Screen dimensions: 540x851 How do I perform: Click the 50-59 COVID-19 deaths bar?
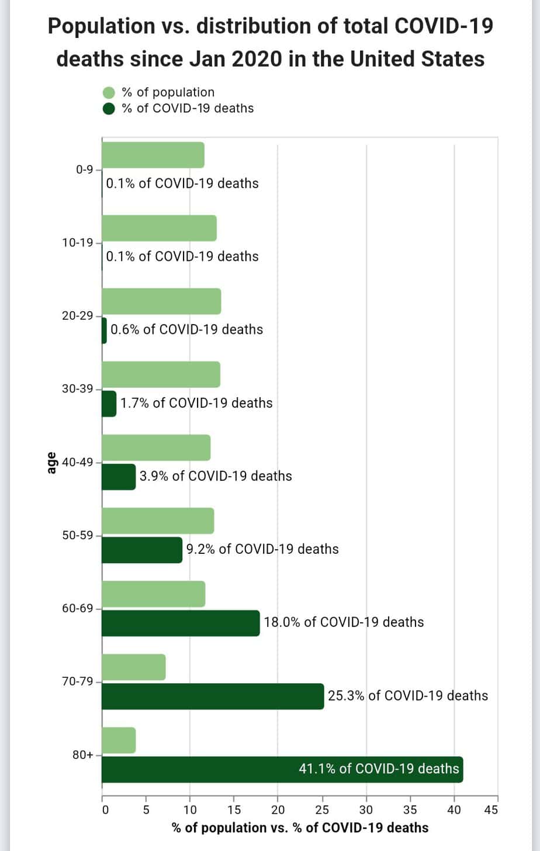pyautogui.click(x=142, y=550)
